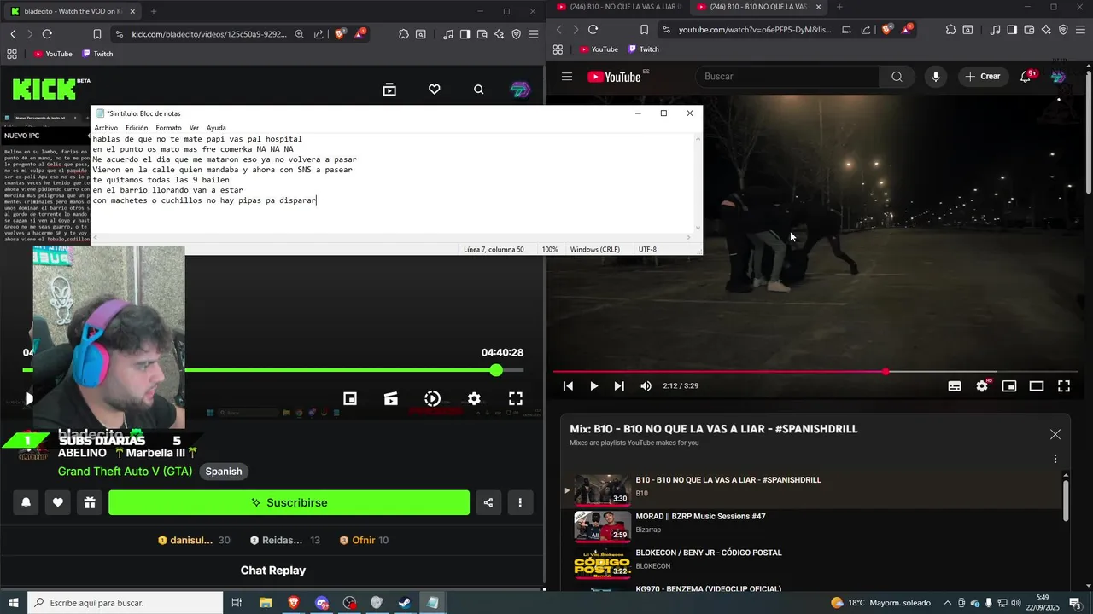Image resolution: width=1093 pixels, height=614 pixels.
Task: Seek using YouTube red progress bar knob
Action: [886, 372]
